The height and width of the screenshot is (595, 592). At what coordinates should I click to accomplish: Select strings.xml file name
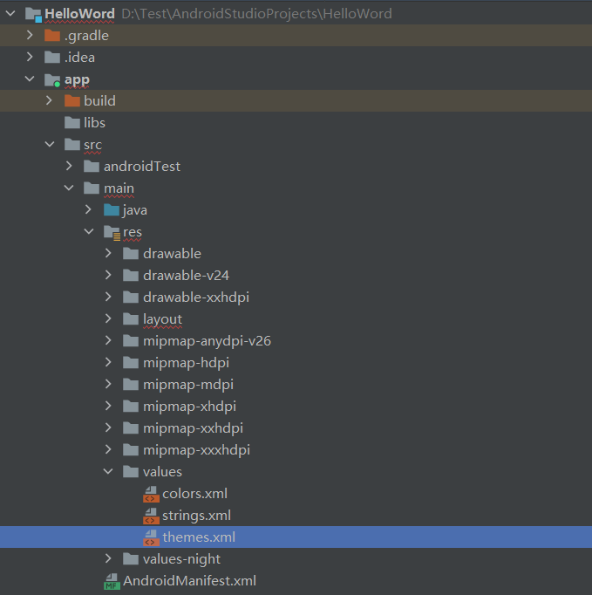coord(196,516)
